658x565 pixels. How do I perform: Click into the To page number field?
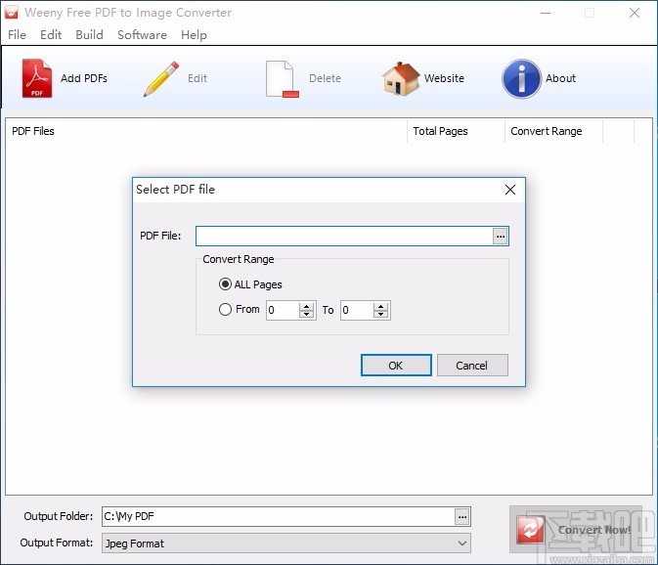point(357,311)
